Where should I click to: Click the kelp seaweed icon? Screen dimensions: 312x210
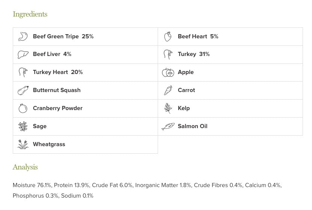point(168,109)
